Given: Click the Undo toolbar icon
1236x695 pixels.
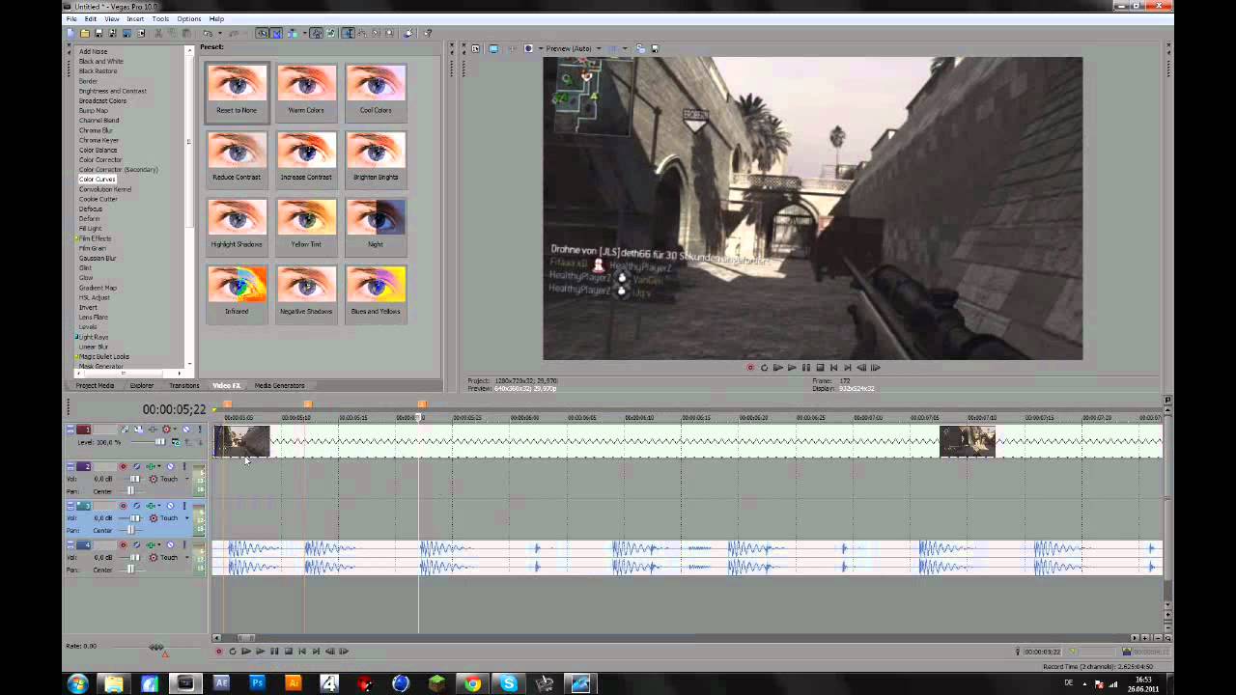Looking at the screenshot, I should (x=207, y=33).
